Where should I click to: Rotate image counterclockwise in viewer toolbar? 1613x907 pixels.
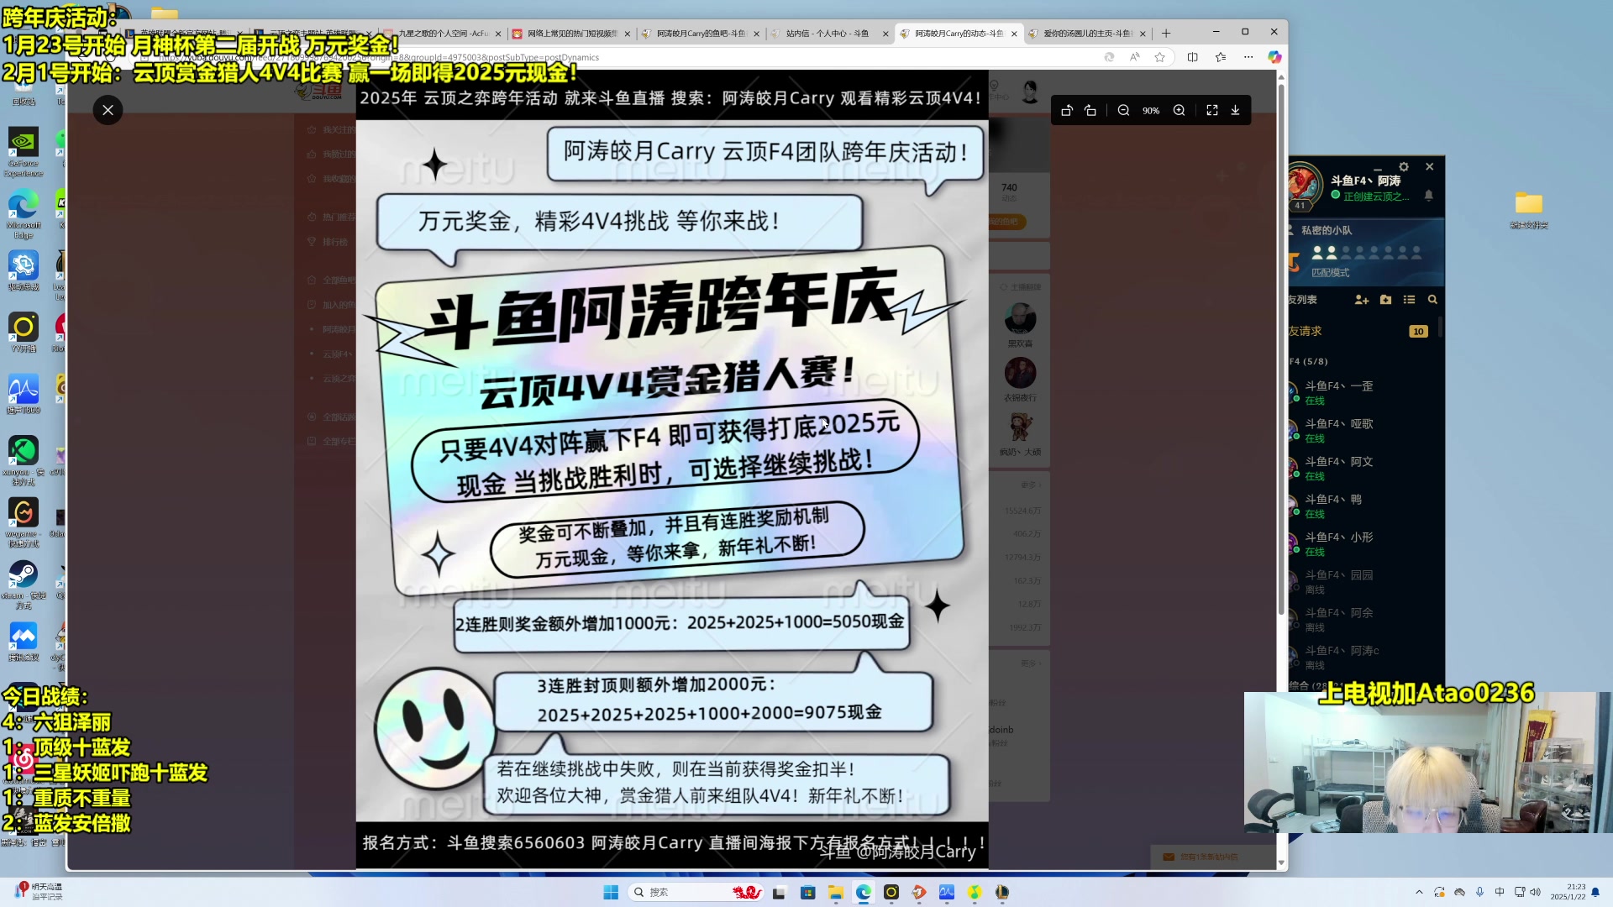tap(1066, 110)
